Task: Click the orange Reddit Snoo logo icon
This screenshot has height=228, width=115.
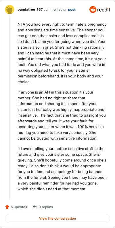Action: point(93,9)
